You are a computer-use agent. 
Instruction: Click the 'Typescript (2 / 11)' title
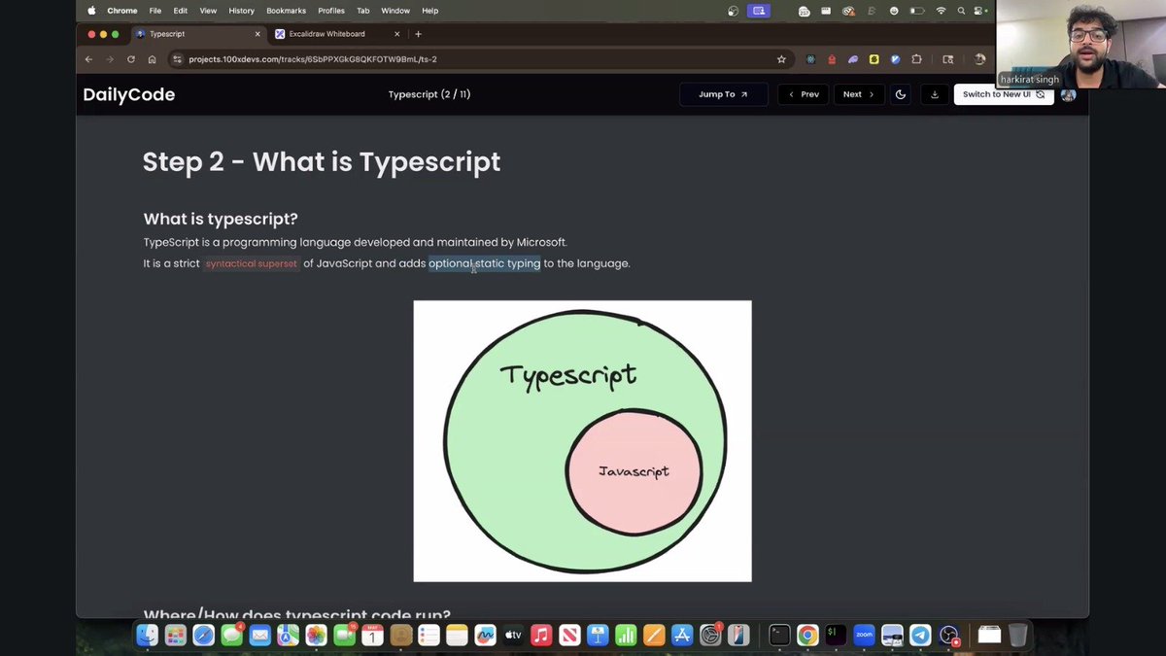tap(429, 94)
